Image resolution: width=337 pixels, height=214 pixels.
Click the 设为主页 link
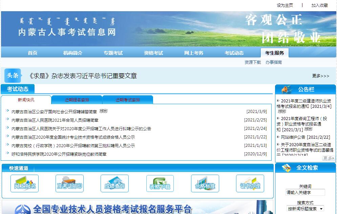click(x=285, y=5)
